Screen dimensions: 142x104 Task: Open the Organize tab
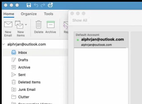point(29,14)
